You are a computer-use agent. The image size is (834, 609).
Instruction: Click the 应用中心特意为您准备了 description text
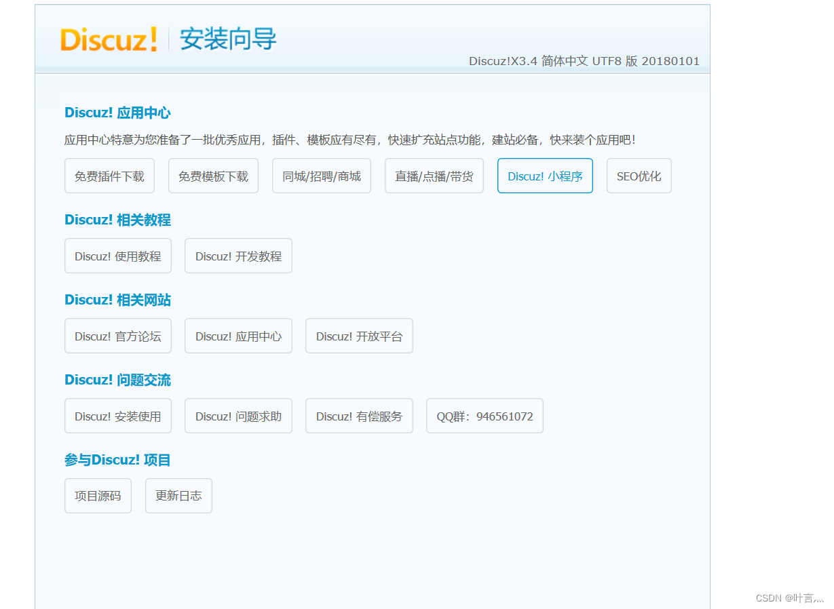[350, 140]
